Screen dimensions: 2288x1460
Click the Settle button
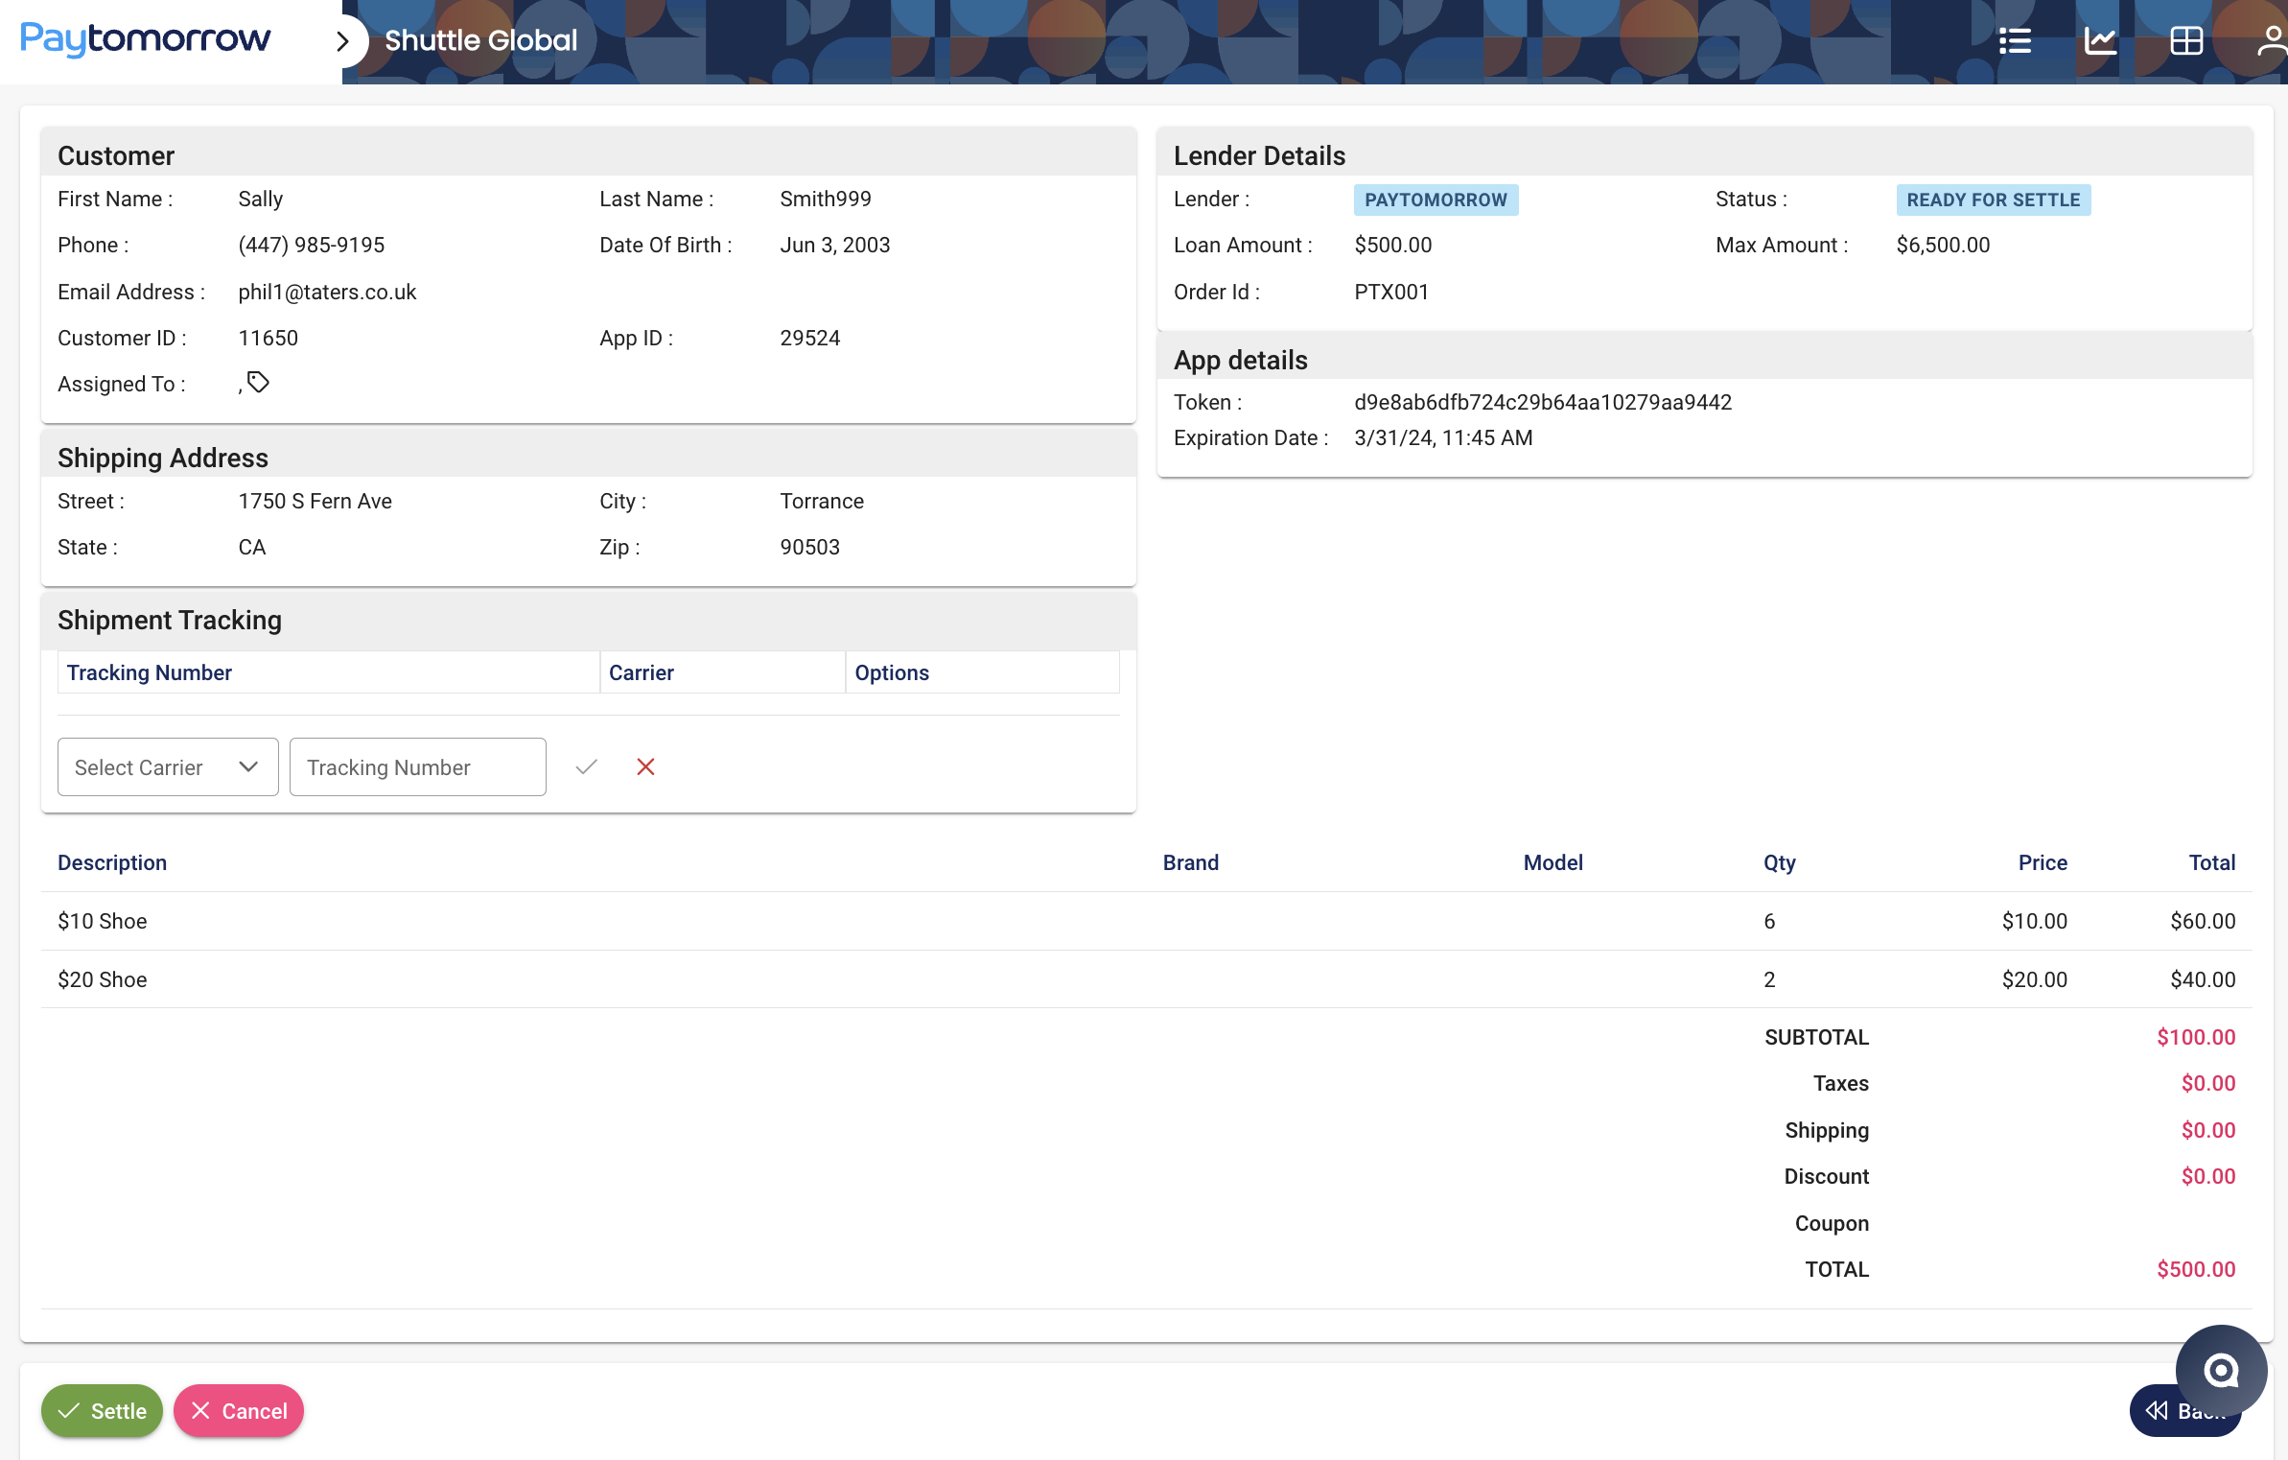point(102,1410)
